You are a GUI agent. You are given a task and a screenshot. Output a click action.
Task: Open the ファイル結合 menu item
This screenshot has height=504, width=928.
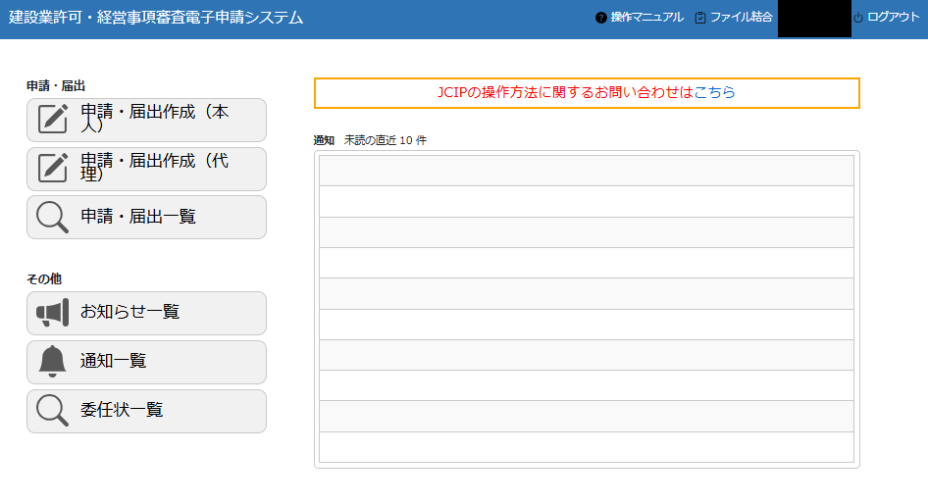[741, 18]
